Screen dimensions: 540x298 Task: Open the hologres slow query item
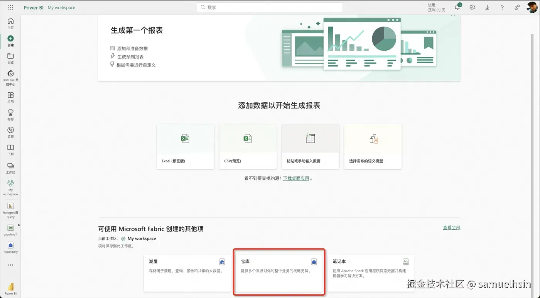point(10,211)
